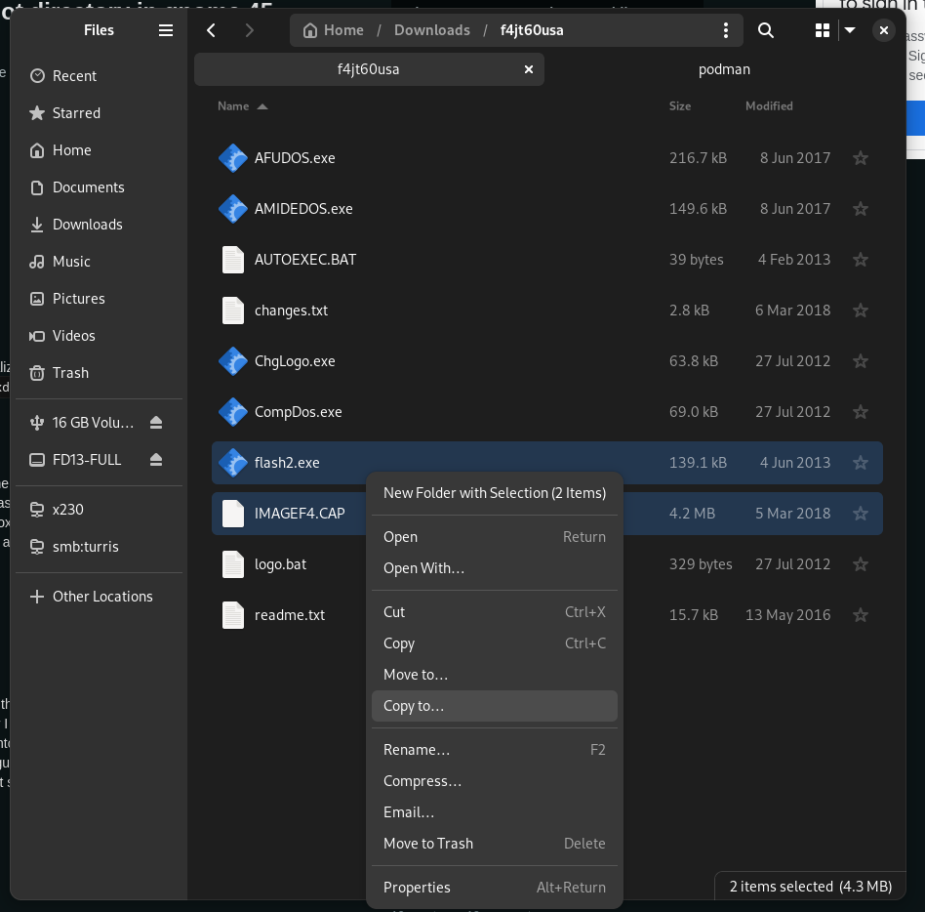This screenshot has width=925, height=912.
Task: Select the AMIDEDOS.exe file icon
Action: 233,209
